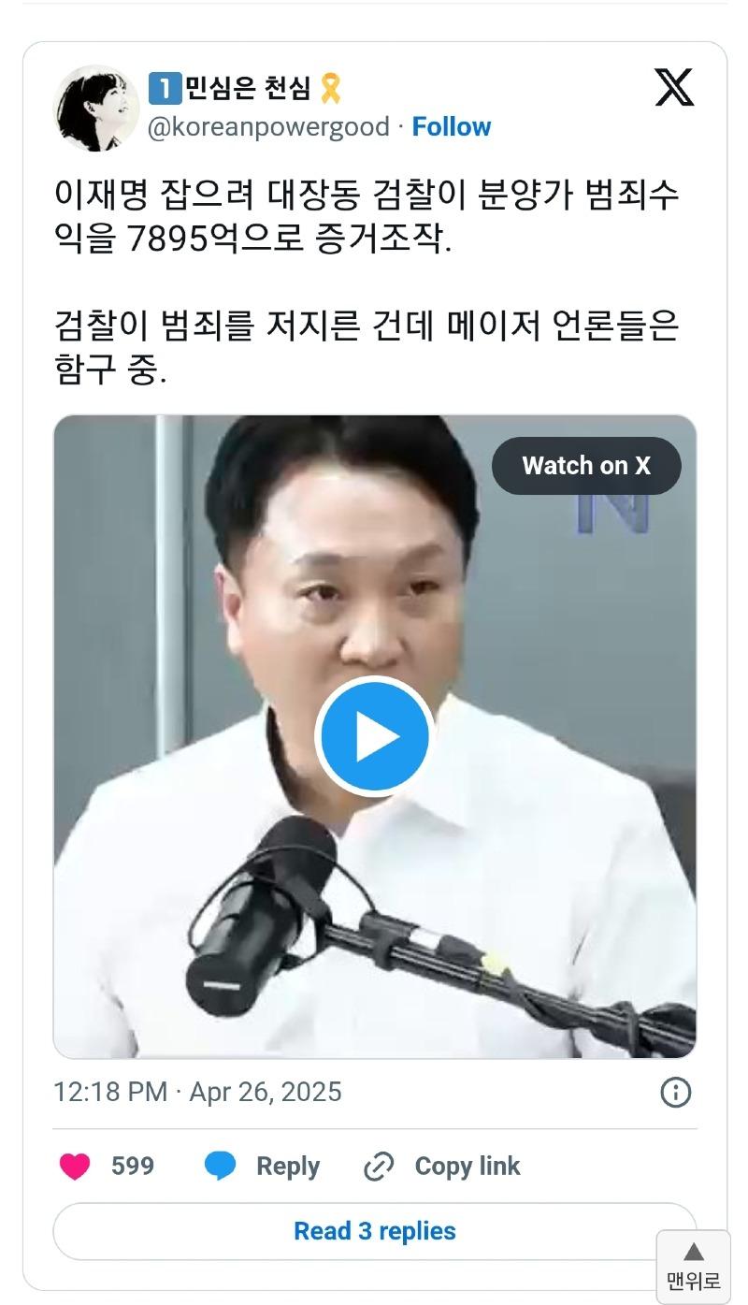Open the tweet info circle icon
This screenshot has width=748, height=1305.
coord(676,1092)
